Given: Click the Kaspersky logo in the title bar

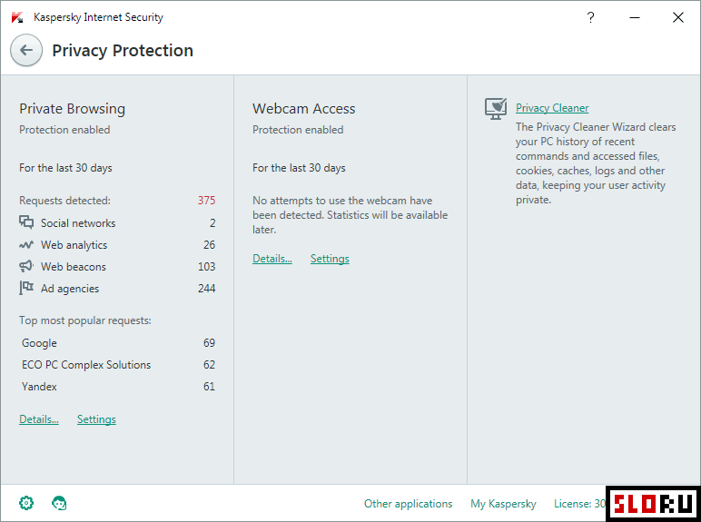Looking at the screenshot, I should point(17,17).
